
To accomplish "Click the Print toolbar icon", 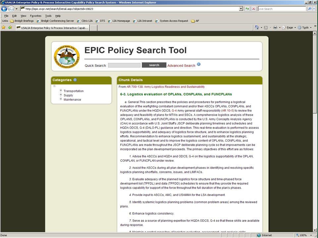I will [275, 27].
